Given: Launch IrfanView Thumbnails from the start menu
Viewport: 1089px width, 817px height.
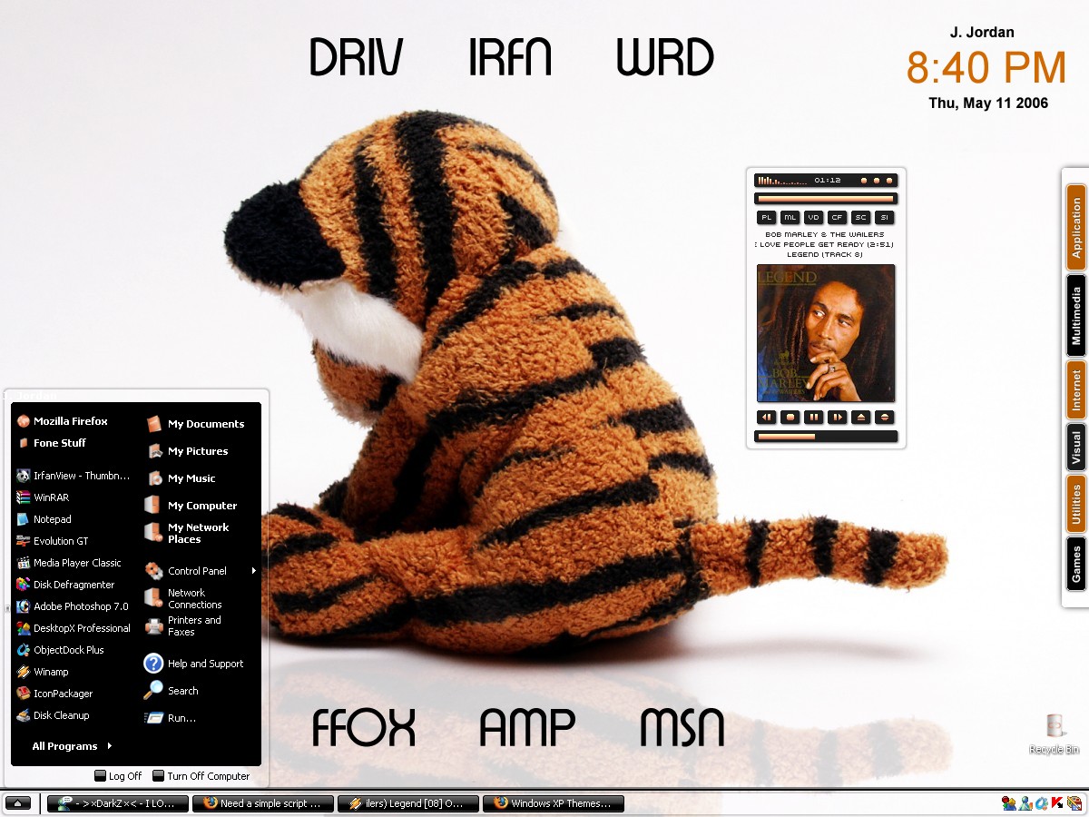Looking at the screenshot, I should click(x=74, y=476).
